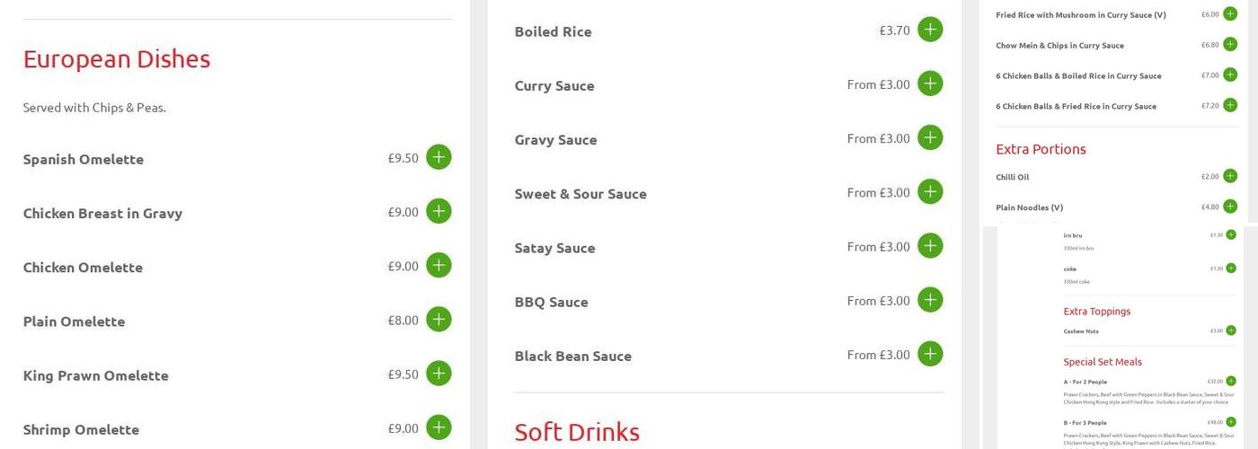Add Curry Sauce to the order

930,84
